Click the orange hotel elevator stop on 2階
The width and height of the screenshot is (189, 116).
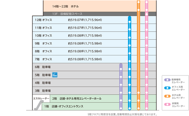tap(139, 101)
